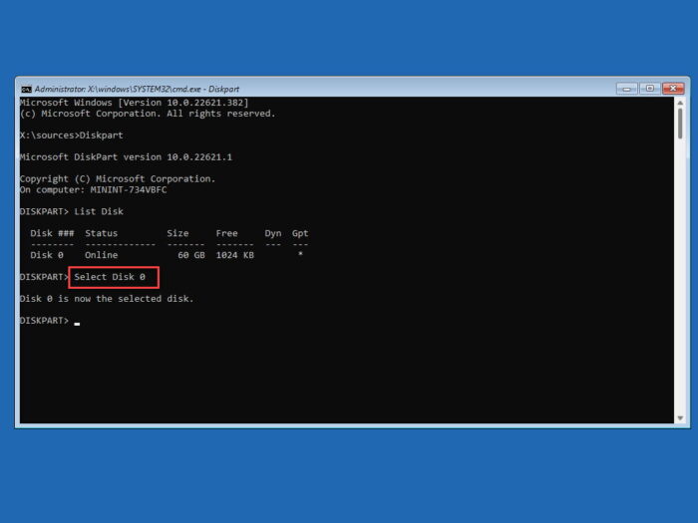Click at the blinking DISKPART cursor
Screen dimensions: 698x523
tap(77, 324)
